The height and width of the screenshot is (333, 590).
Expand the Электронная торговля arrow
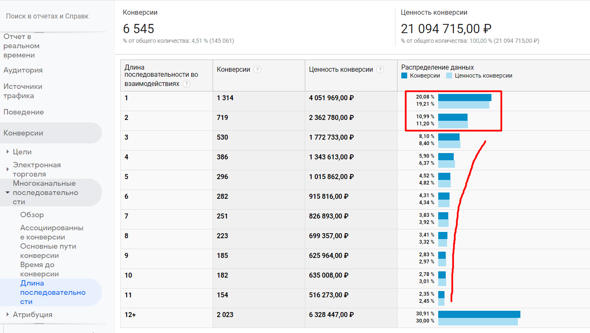(x=8, y=169)
